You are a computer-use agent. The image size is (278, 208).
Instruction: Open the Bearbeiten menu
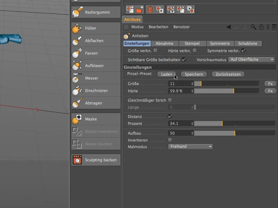pyautogui.click(x=158, y=27)
